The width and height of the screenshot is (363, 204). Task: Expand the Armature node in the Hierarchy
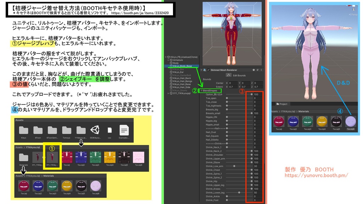click(168, 60)
